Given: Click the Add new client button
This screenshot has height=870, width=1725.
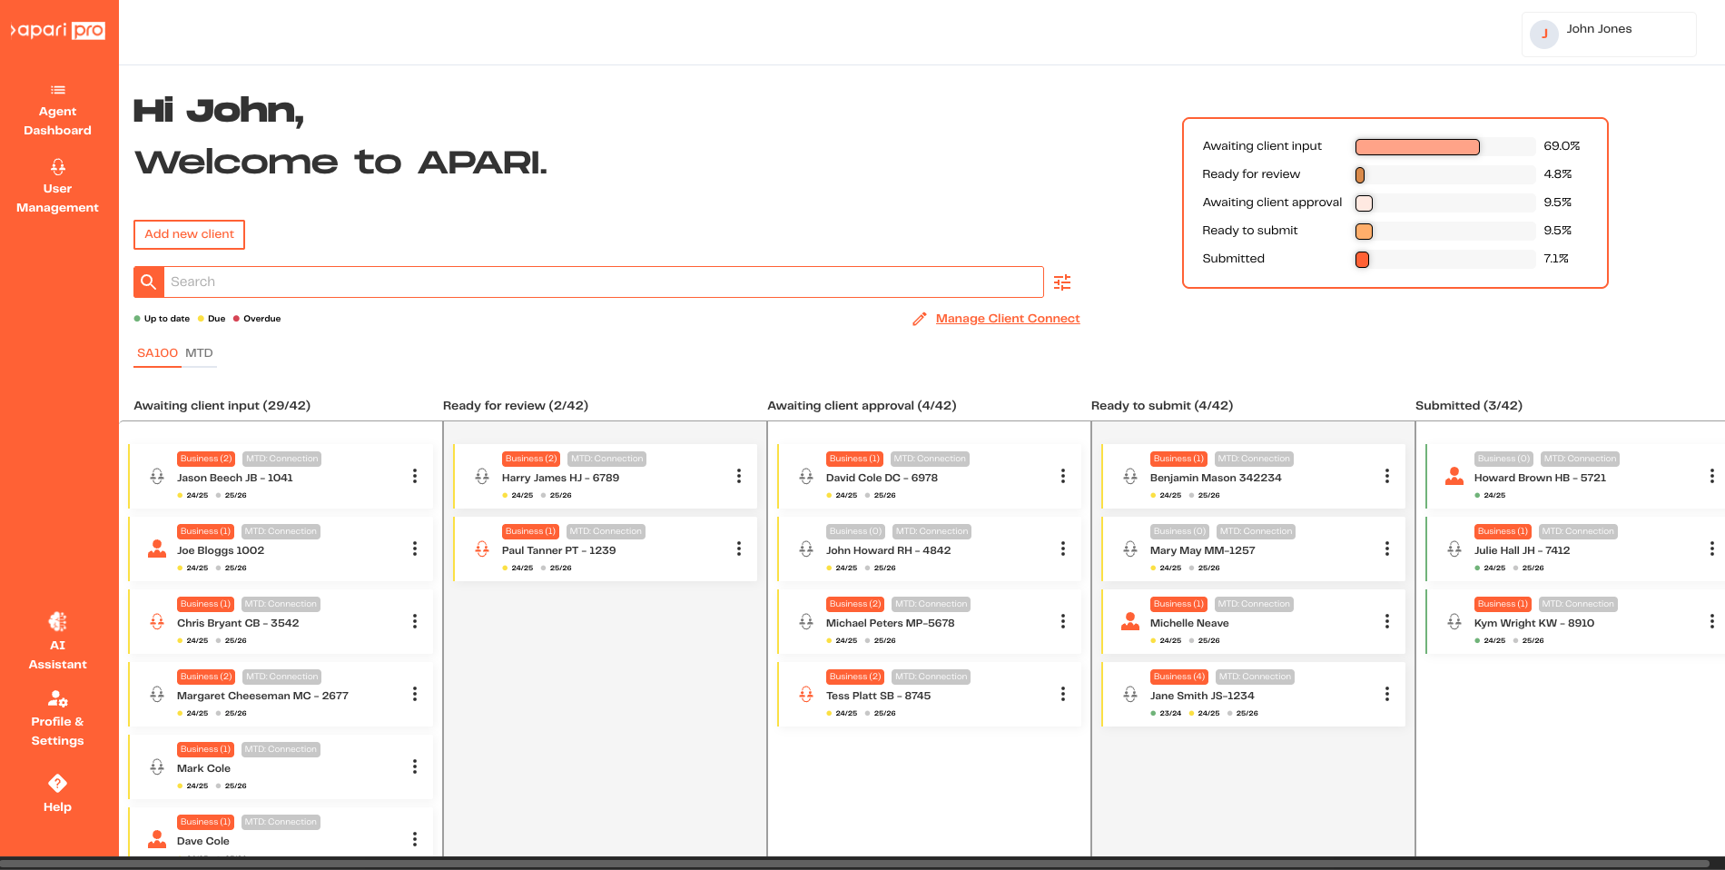Looking at the screenshot, I should [x=189, y=234].
